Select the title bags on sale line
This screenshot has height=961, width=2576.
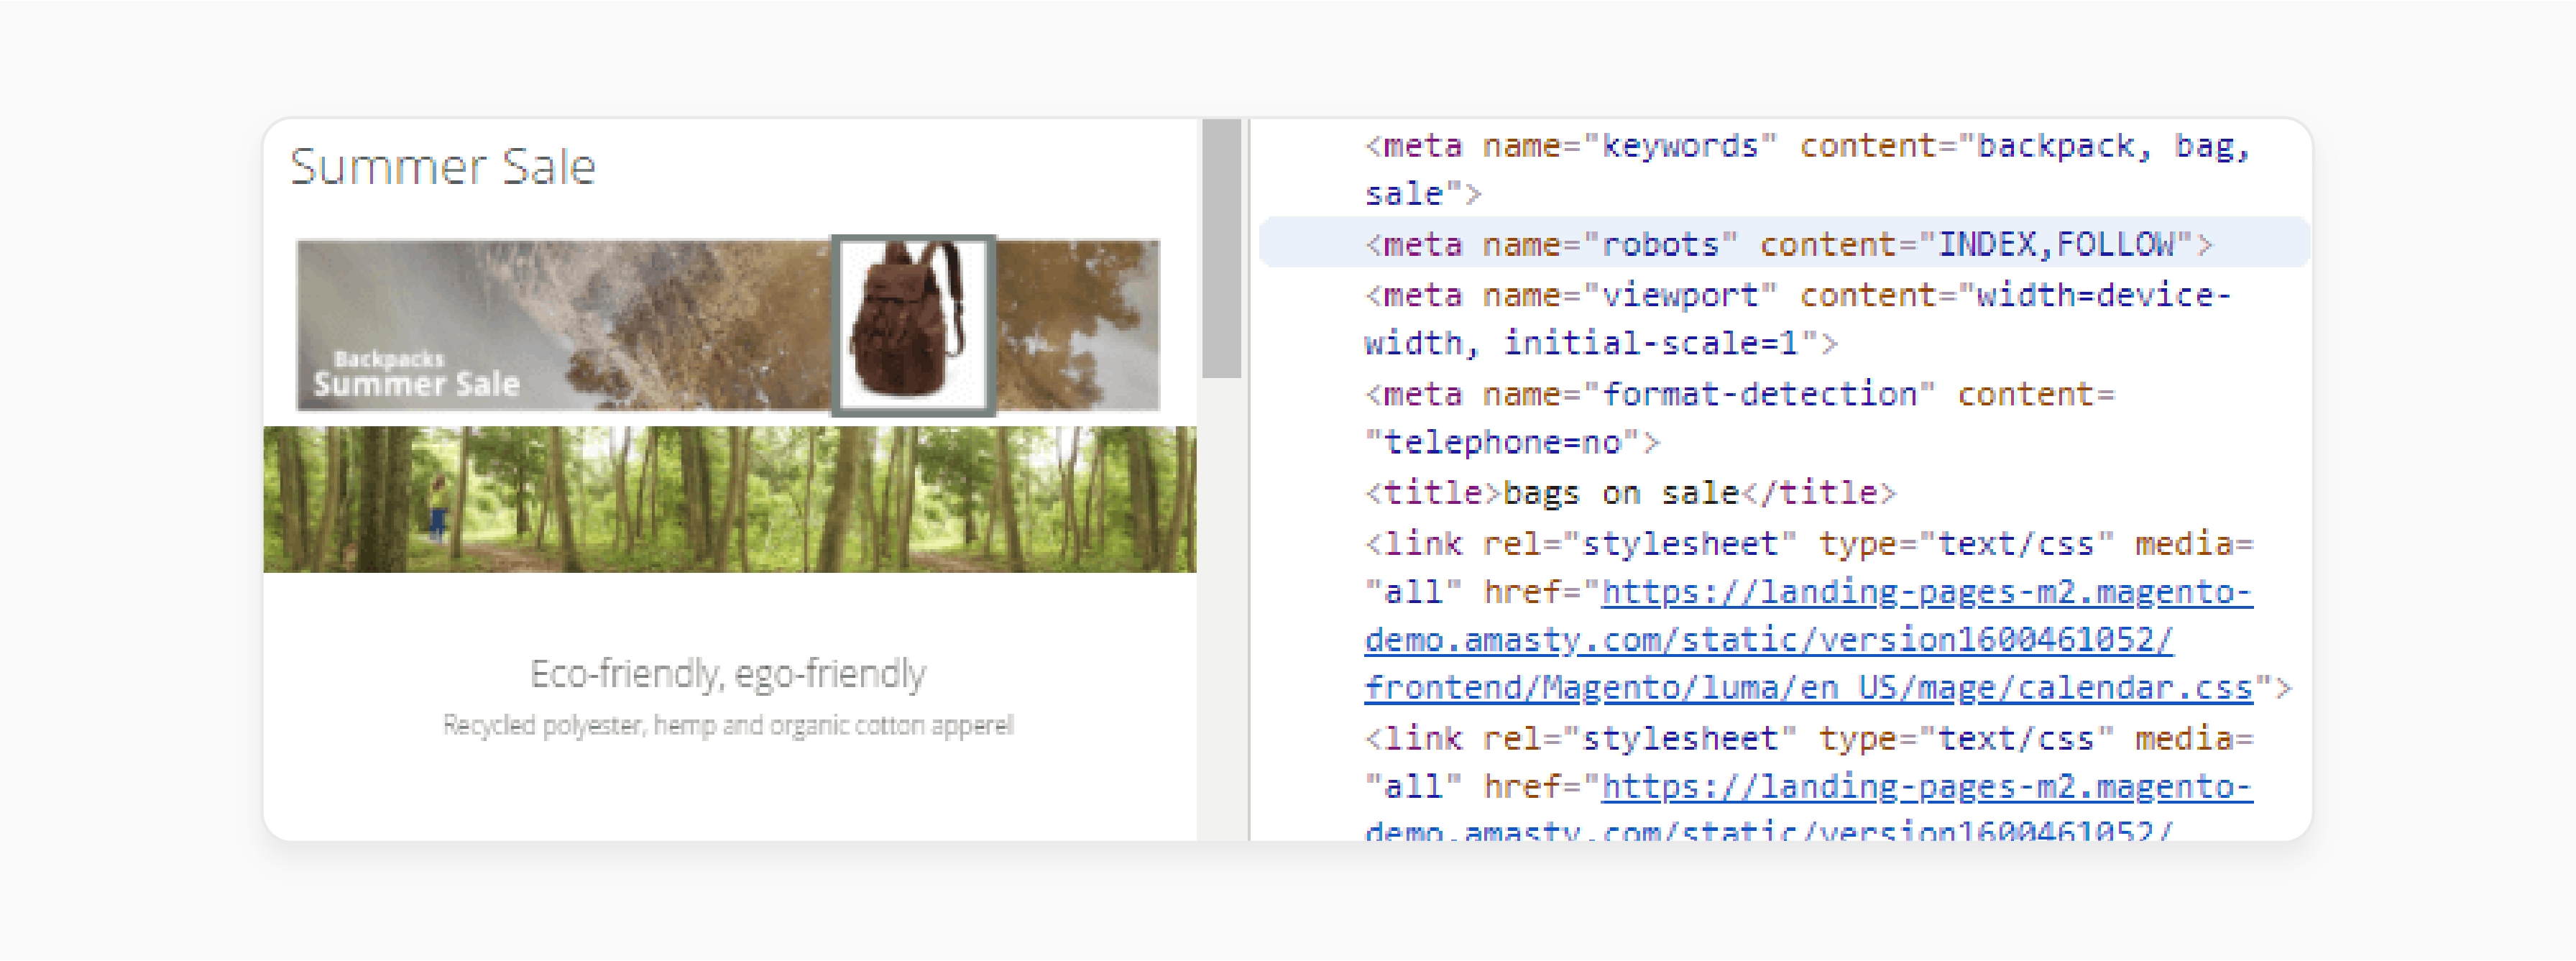(1630, 493)
